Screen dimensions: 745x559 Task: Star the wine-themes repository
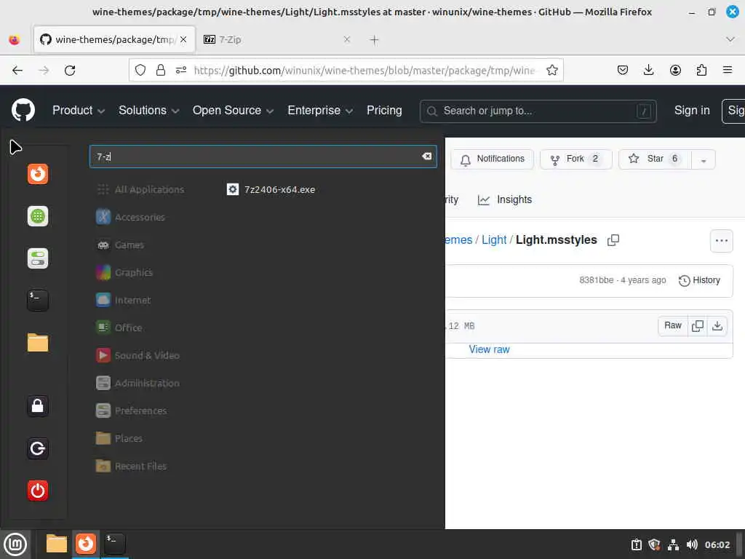pos(656,159)
